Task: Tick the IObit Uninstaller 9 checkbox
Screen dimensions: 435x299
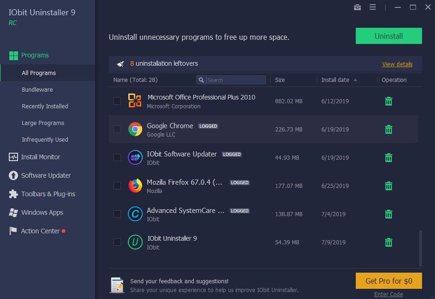Action: (x=117, y=242)
